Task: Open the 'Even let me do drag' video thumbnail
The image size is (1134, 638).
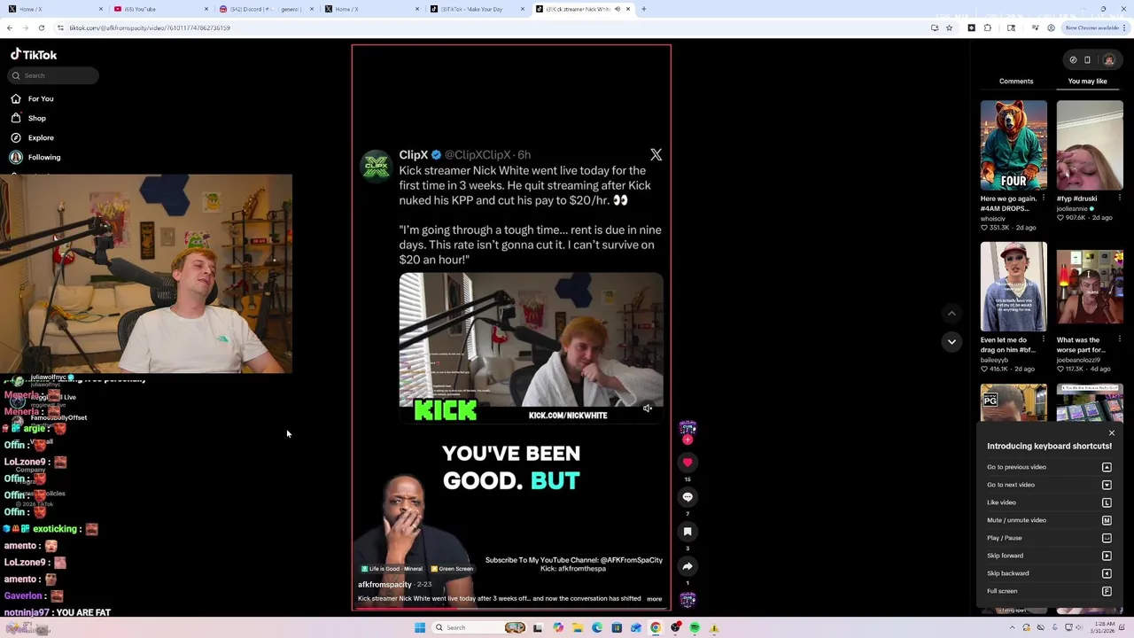Action: [x=1014, y=286]
